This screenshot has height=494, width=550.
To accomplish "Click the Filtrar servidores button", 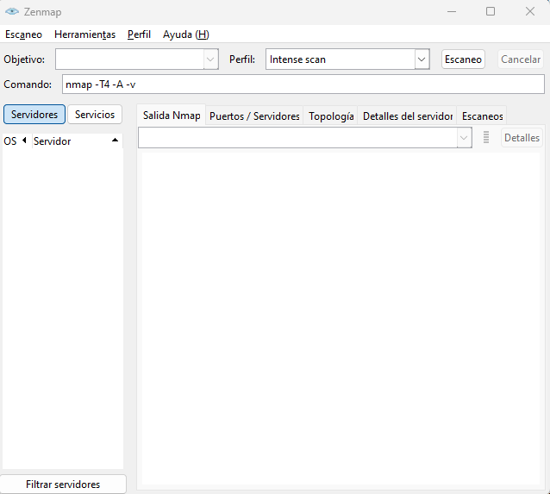I will 63,485.
